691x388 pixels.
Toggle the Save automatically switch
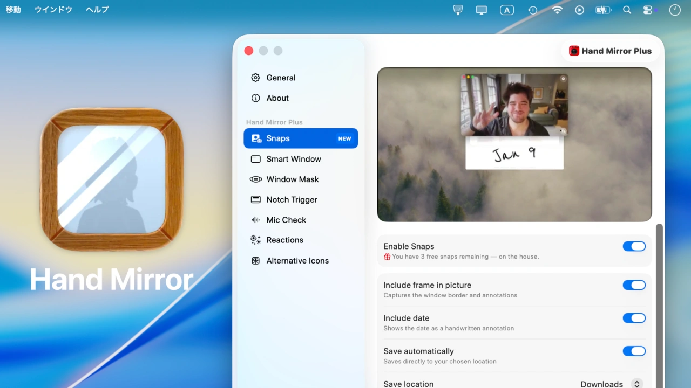tap(634, 351)
